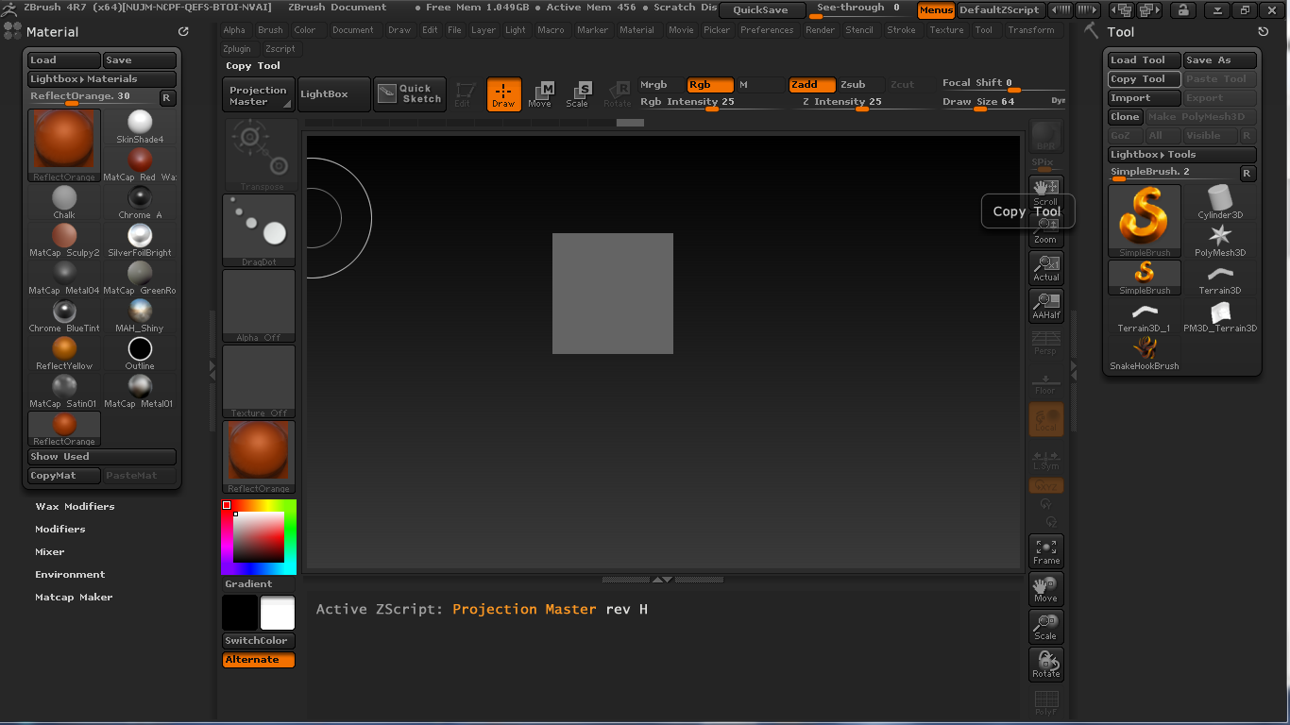
Task: Select the Chalk material
Action: [64, 203]
